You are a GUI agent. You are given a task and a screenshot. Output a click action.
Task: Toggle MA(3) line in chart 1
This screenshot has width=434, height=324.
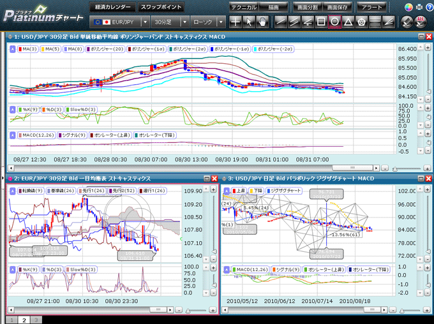(x=27, y=48)
